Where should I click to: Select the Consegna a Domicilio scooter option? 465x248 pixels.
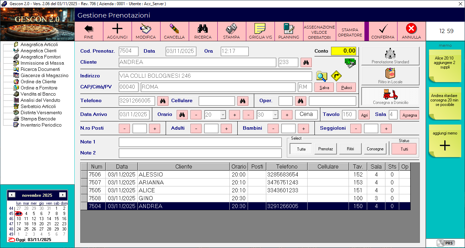[x=390, y=96]
